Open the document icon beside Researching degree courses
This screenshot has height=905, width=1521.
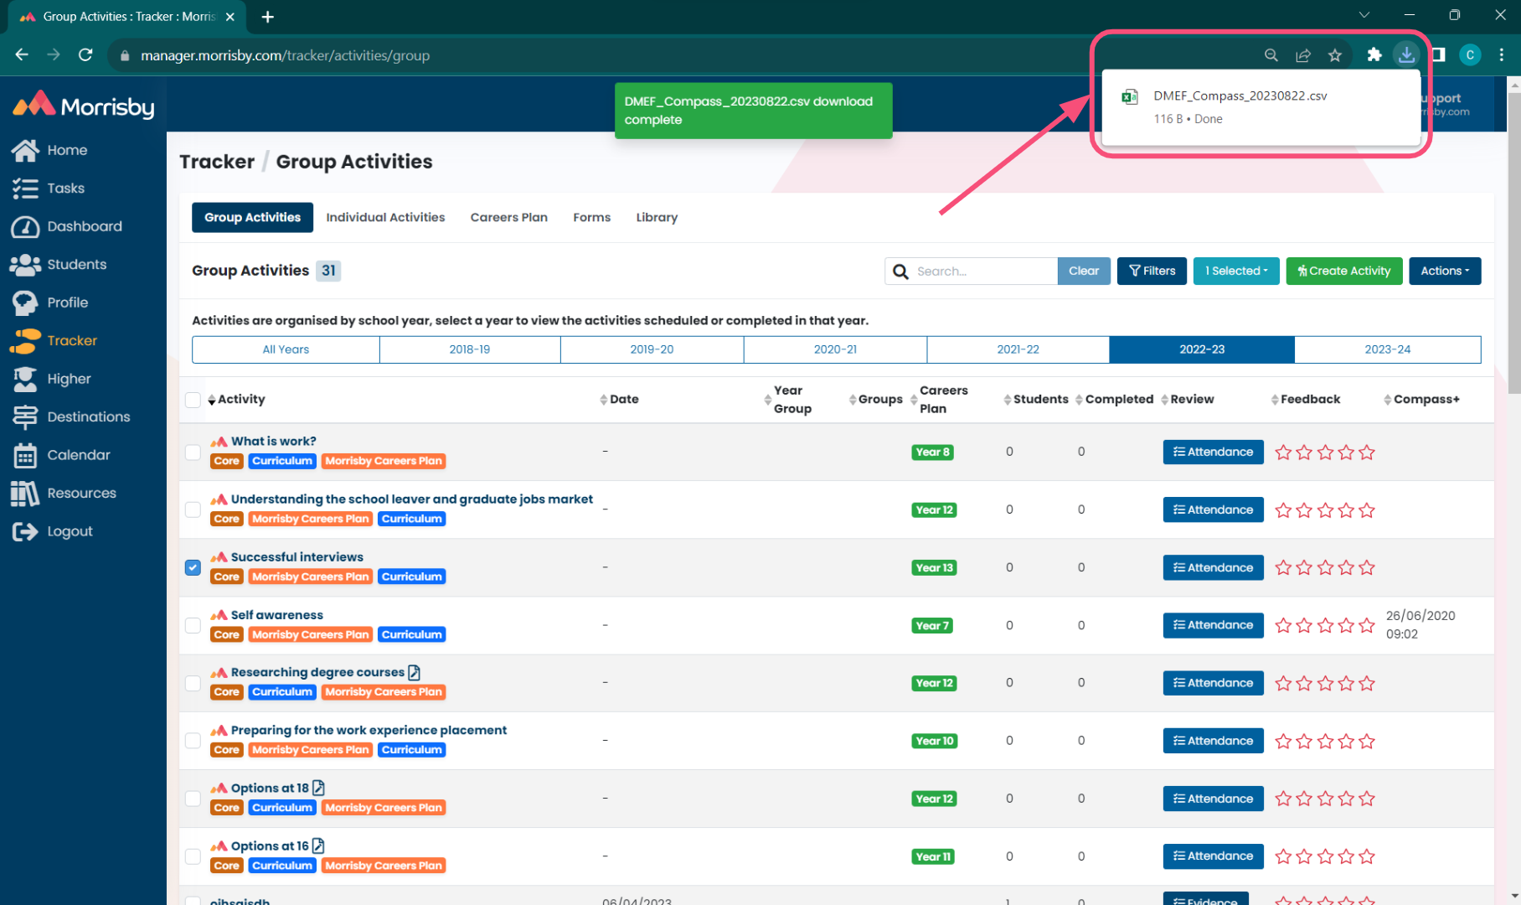[x=414, y=672]
